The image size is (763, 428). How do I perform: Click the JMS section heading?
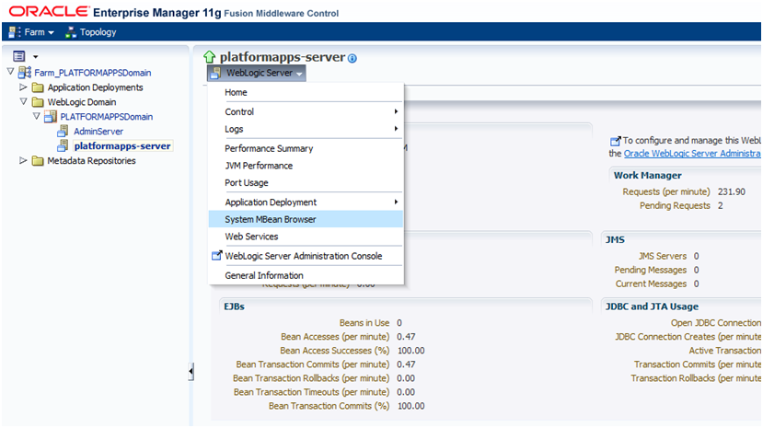point(615,240)
